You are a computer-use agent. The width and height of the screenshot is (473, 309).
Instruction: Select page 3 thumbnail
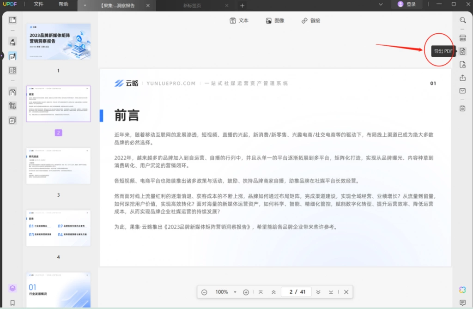click(x=58, y=166)
